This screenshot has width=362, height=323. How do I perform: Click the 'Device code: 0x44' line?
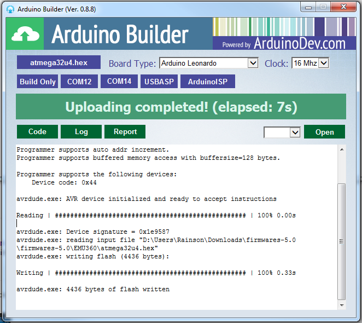pos(64,182)
